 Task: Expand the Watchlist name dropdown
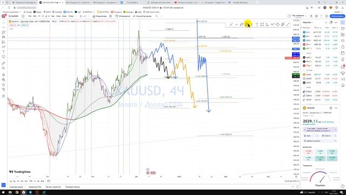click(308, 22)
